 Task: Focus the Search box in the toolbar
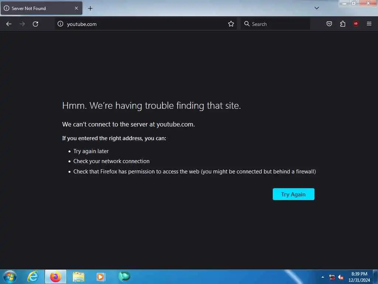point(275,24)
